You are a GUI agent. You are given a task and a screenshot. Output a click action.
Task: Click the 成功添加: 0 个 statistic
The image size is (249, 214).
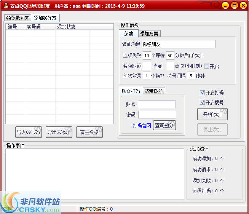pos(208,158)
